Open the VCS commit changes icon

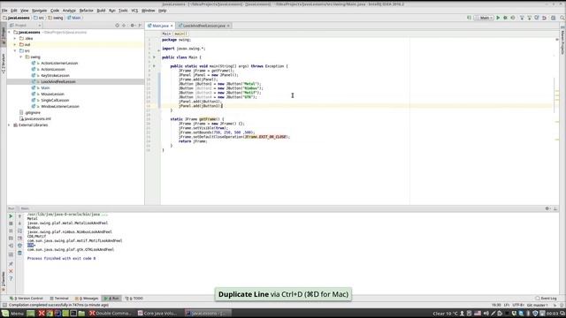[x=530, y=18]
